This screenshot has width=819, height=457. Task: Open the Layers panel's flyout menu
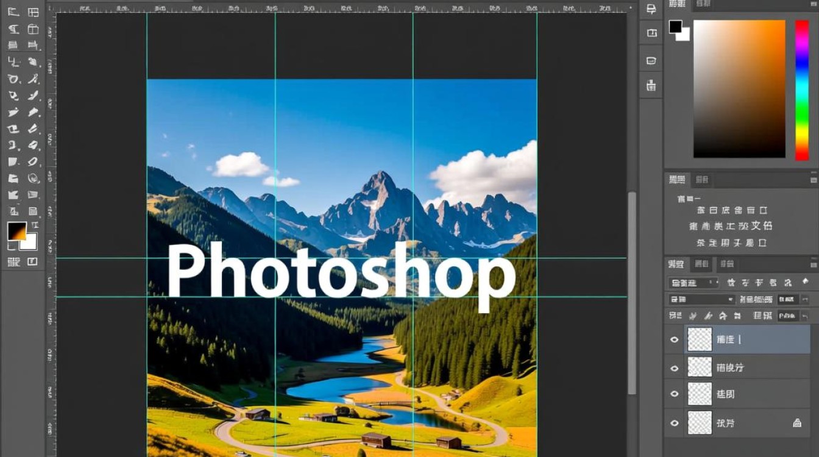[814, 264]
